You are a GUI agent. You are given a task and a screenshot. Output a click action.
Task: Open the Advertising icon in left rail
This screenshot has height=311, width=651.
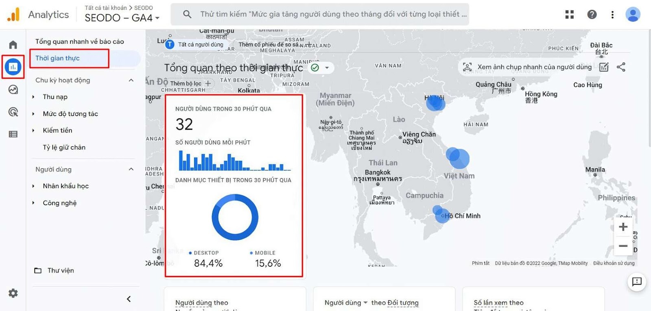click(13, 112)
